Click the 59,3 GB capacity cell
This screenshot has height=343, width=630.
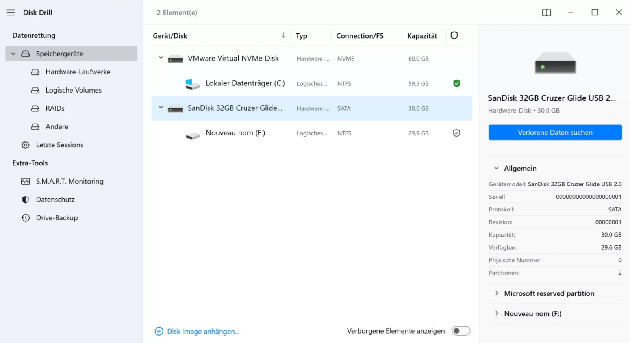point(419,83)
